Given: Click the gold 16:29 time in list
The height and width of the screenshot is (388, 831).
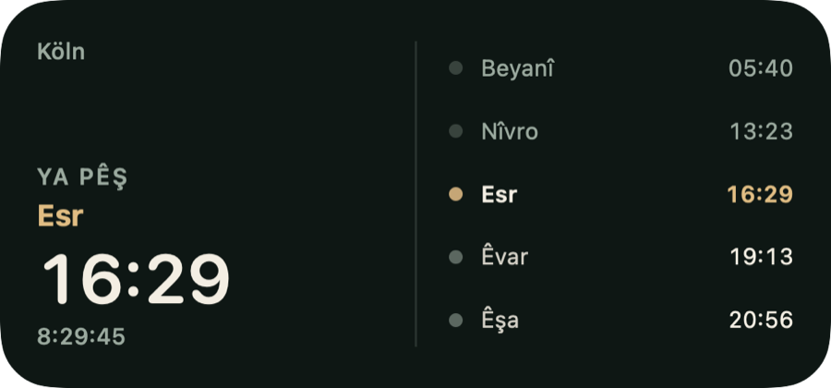Looking at the screenshot, I should (x=760, y=195).
